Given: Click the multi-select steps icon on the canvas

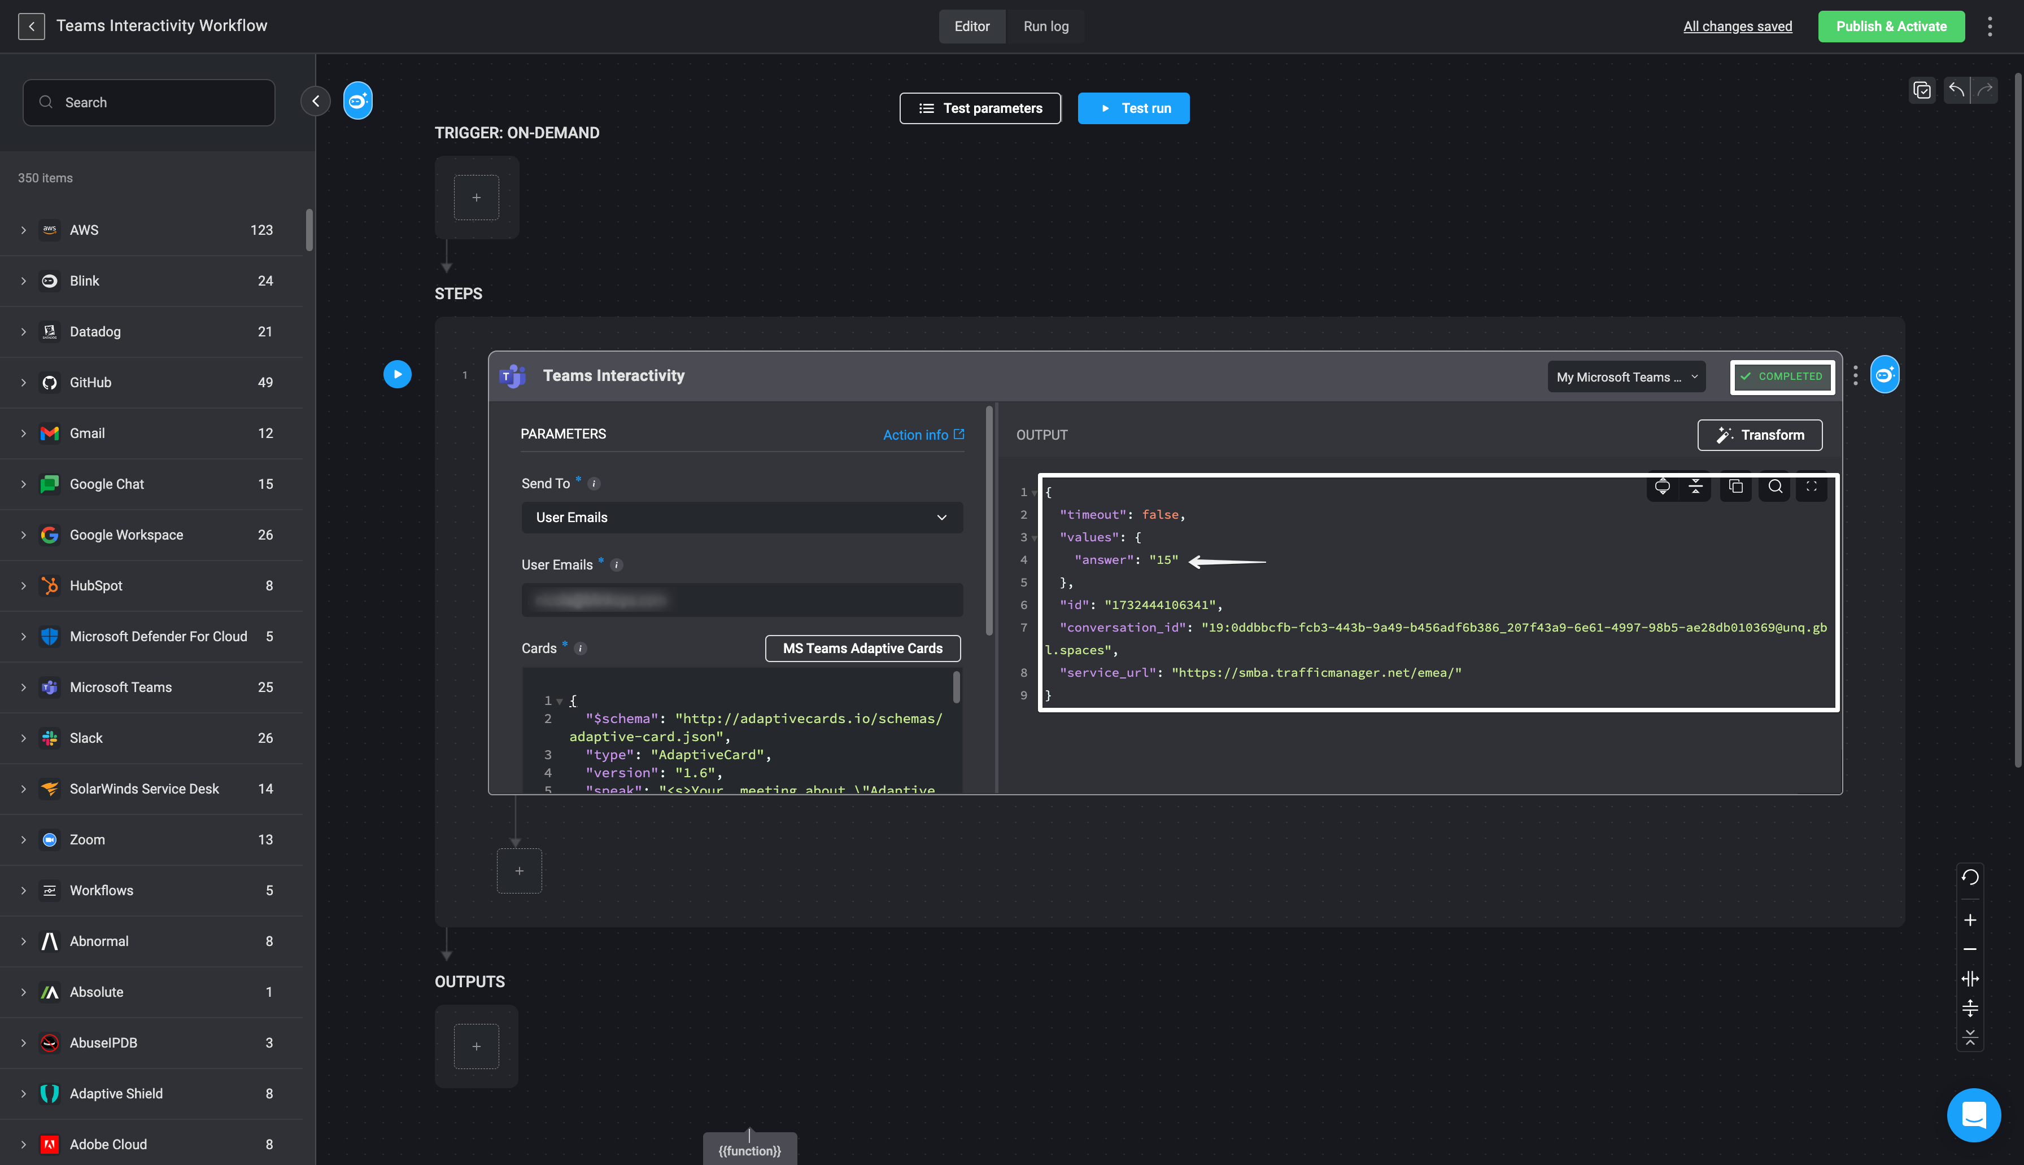Looking at the screenshot, I should (x=1922, y=90).
